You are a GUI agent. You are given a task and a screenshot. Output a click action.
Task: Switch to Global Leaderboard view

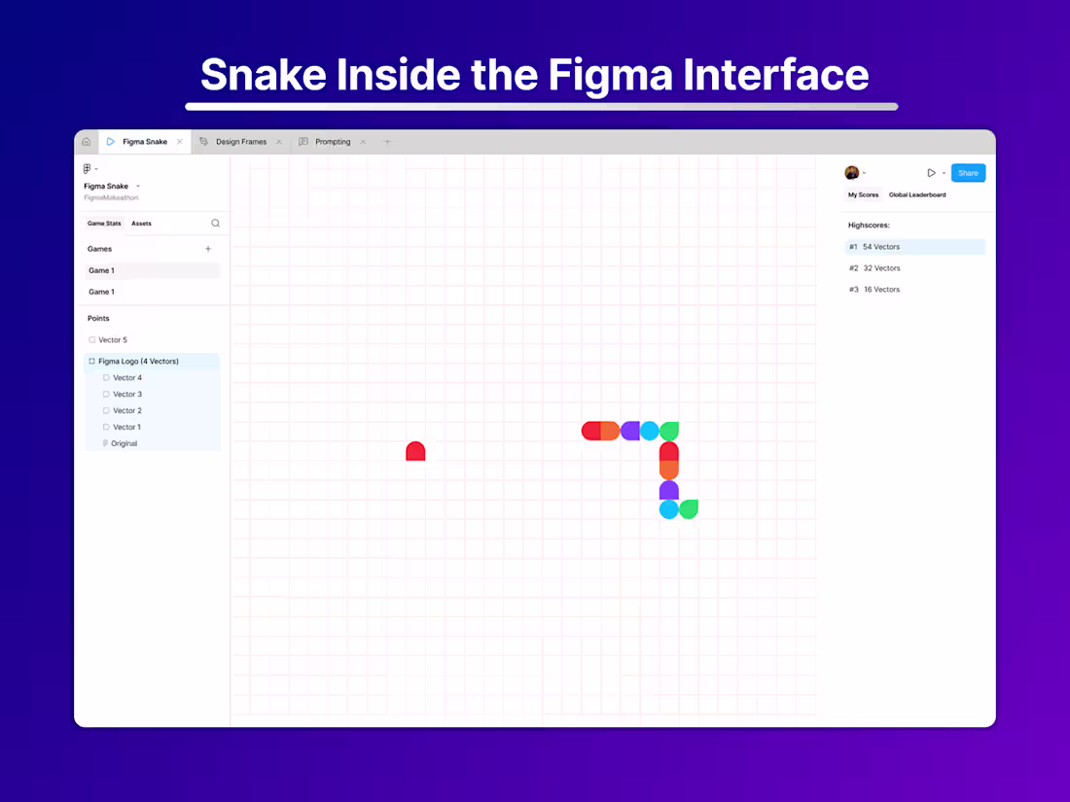(x=916, y=194)
